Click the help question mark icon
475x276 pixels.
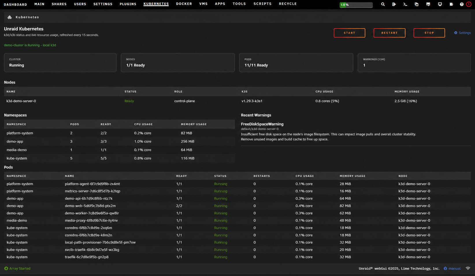[462, 4]
